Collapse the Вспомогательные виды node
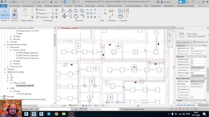The width and height of the screenshot is (209, 117). coord(5,45)
